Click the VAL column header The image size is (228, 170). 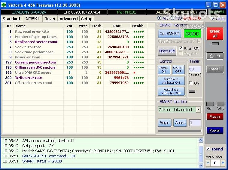(70, 26)
